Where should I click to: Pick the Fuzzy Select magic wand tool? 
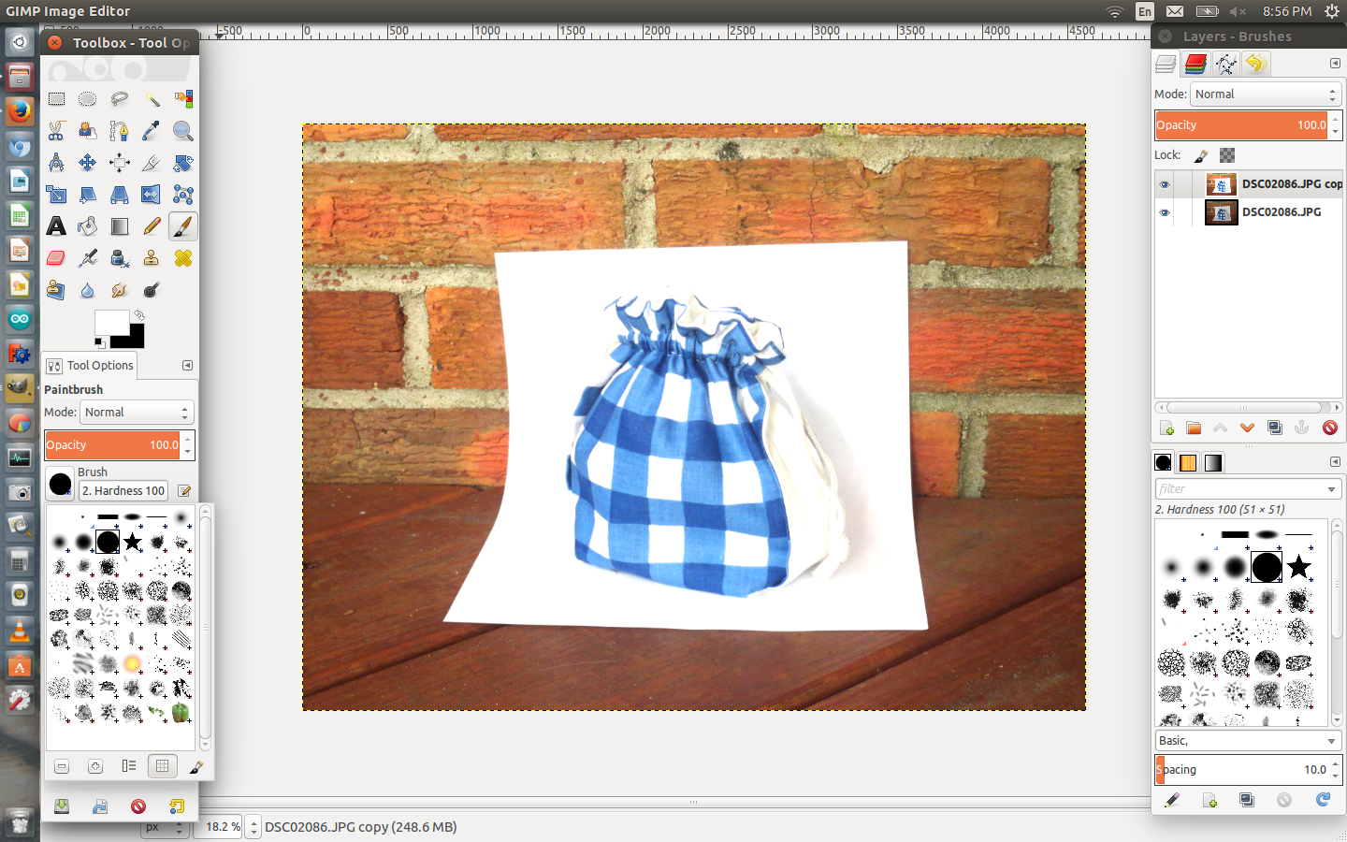pyautogui.click(x=152, y=99)
